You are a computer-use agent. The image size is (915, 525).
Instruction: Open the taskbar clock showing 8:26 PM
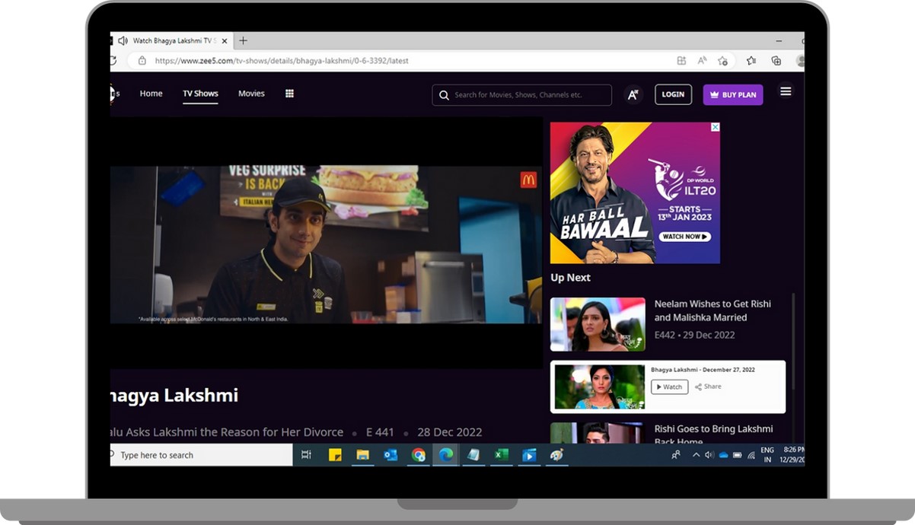point(793,455)
